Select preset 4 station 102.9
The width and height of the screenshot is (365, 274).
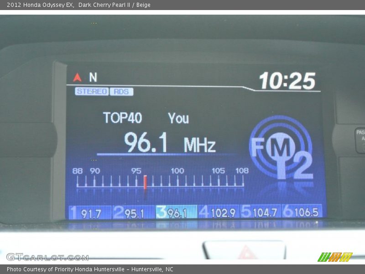pyautogui.click(x=219, y=212)
